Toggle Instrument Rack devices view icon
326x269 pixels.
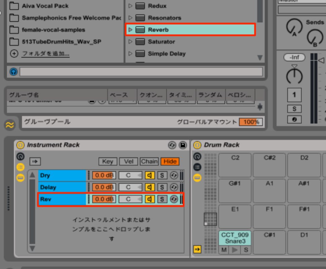coord(21,178)
